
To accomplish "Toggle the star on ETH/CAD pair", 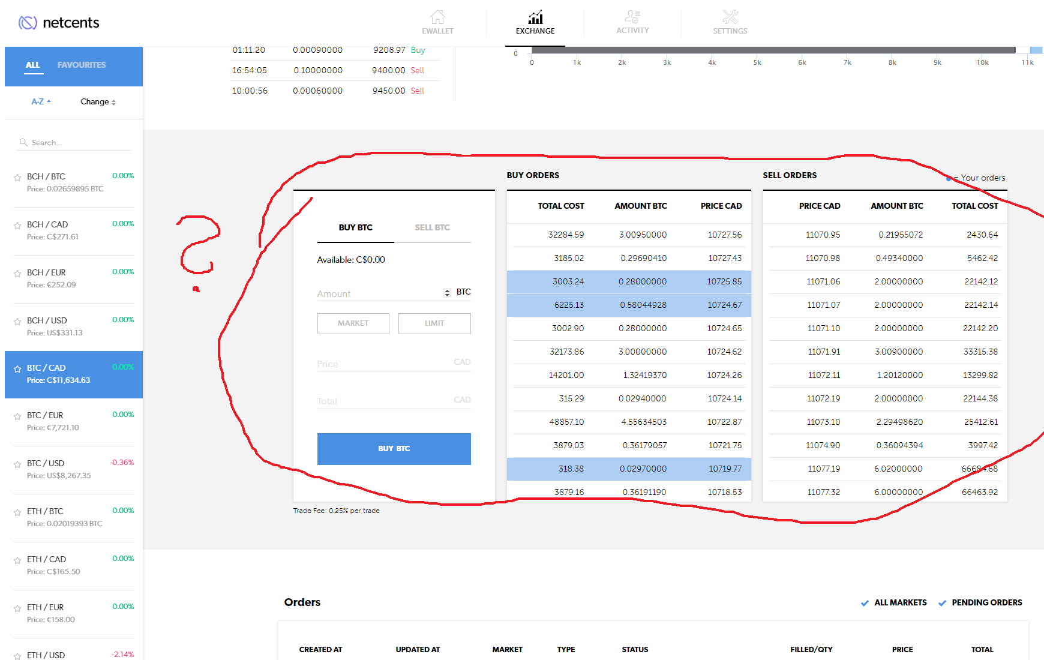I will pos(17,560).
